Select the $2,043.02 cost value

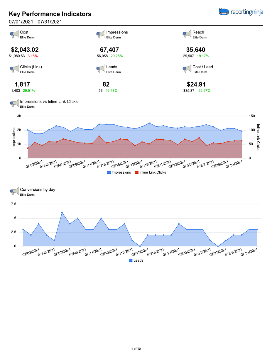pyautogui.click(x=25, y=50)
